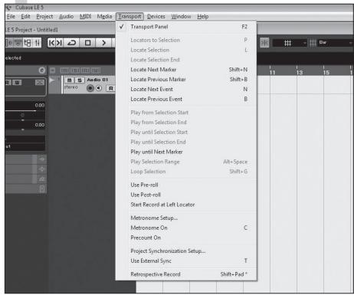Toggle Snap on/off icon

(264, 43)
